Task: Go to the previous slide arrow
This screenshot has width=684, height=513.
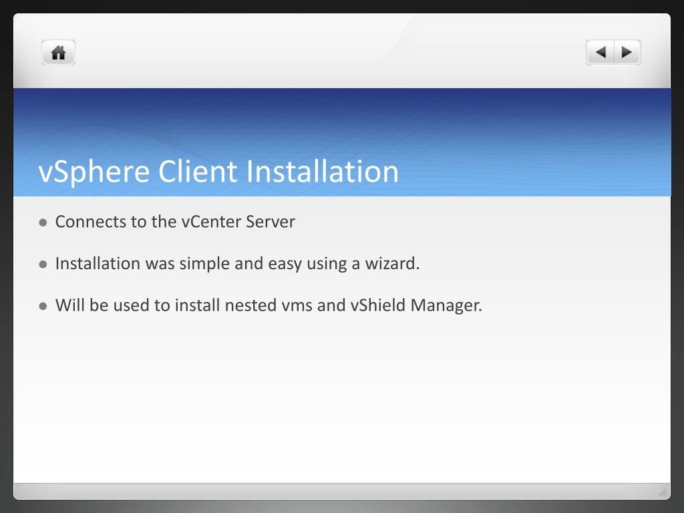Action: click(x=601, y=53)
